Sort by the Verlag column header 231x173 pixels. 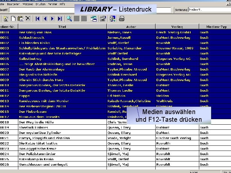177,27
